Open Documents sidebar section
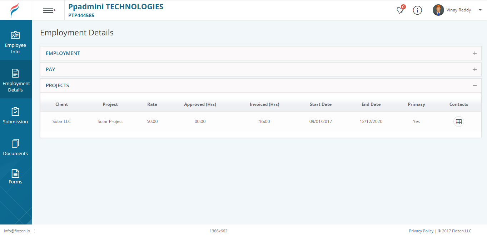The image size is (487, 237). pos(15,148)
